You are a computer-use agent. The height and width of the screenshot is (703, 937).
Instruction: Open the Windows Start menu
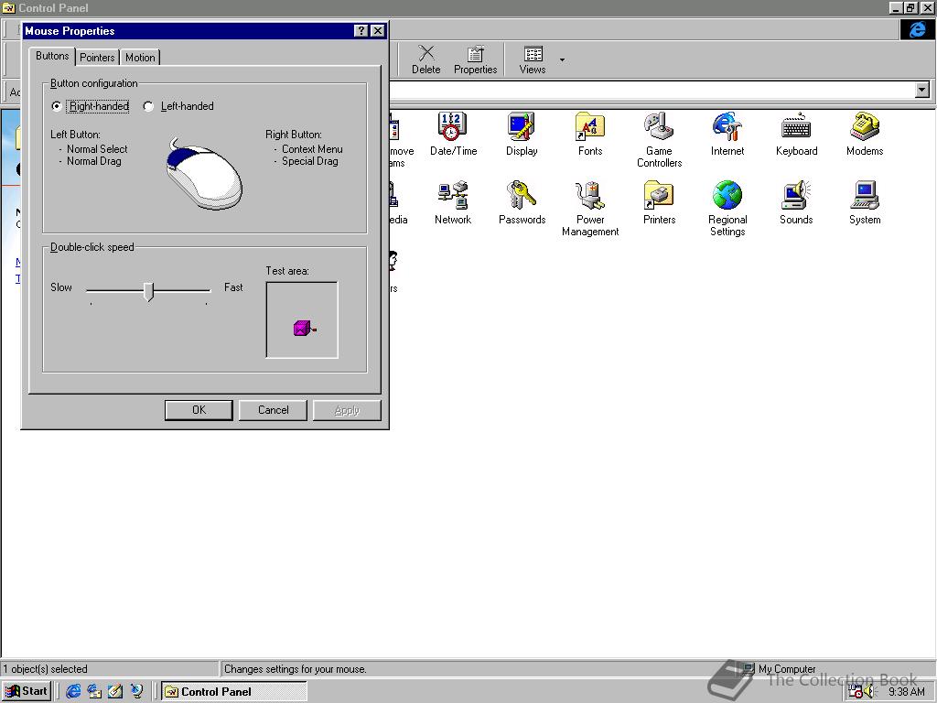pyautogui.click(x=27, y=691)
